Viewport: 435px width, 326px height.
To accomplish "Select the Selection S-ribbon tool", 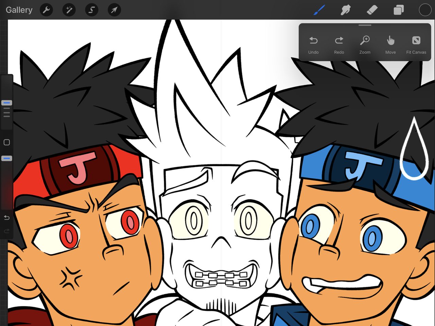I will [92, 10].
